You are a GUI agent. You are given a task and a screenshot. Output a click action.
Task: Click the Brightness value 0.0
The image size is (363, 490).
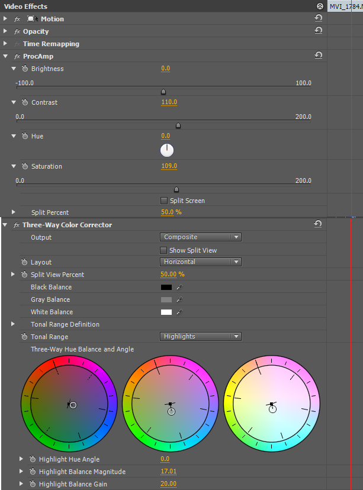pyautogui.click(x=165, y=69)
